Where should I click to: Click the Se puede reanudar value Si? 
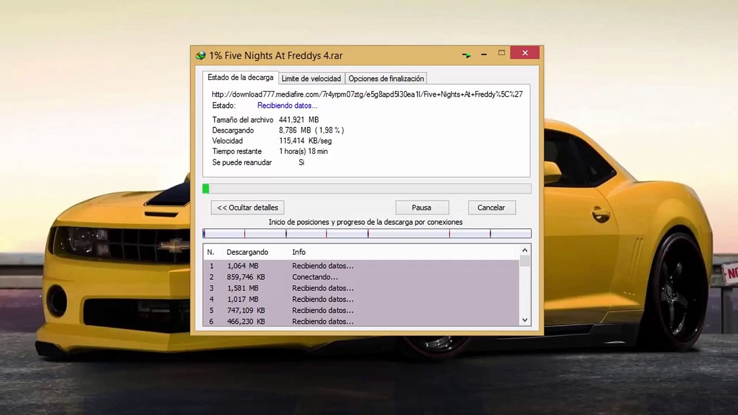point(301,163)
